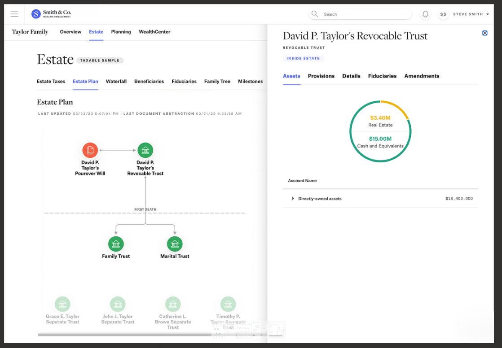Open the notifications bell
The height and width of the screenshot is (348, 502).
point(425,14)
